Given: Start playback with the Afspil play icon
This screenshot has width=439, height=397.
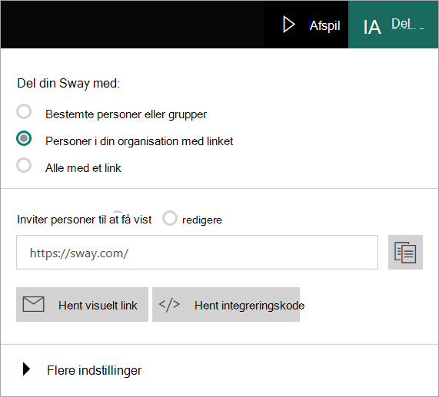Looking at the screenshot, I should [288, 25].
